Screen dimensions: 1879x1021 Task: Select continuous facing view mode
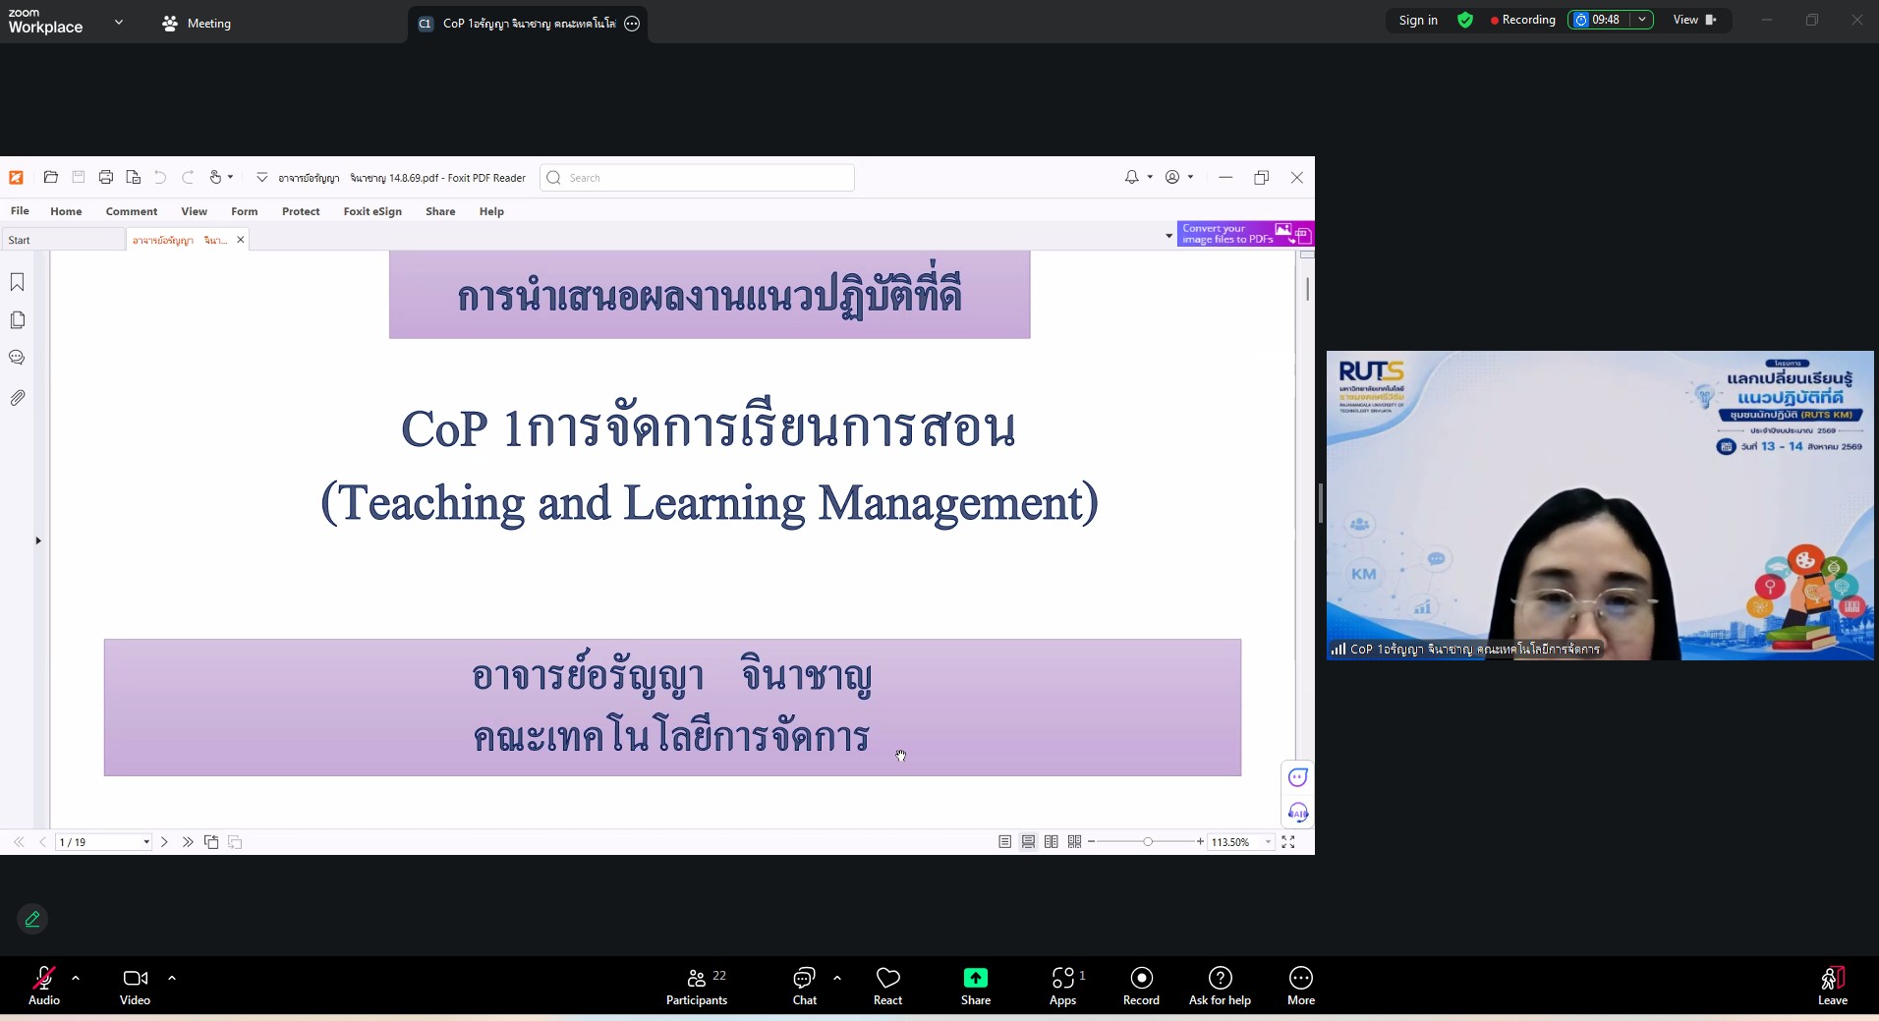(x=1075, y=842)
